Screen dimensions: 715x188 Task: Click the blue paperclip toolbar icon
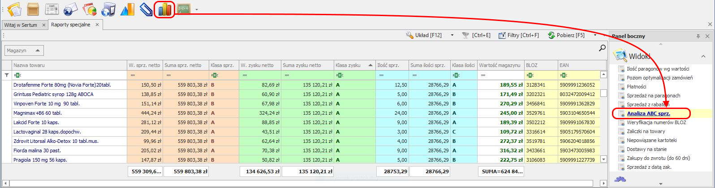click(x=146, y=9)
